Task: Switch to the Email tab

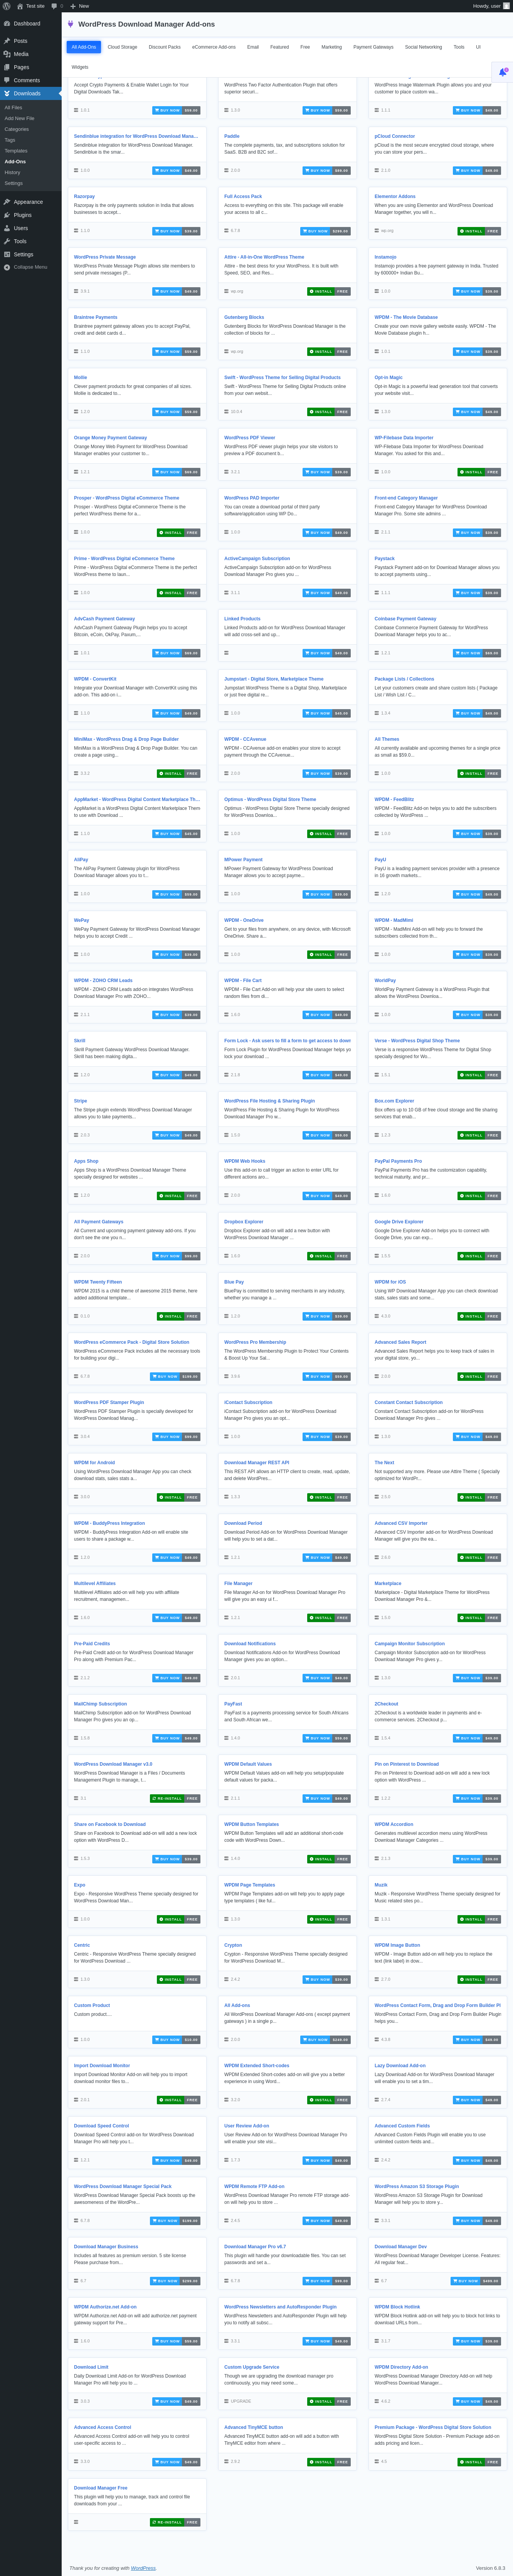Action: point(252,47)
